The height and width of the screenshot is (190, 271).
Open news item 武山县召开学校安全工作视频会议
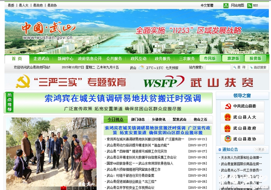131,188
